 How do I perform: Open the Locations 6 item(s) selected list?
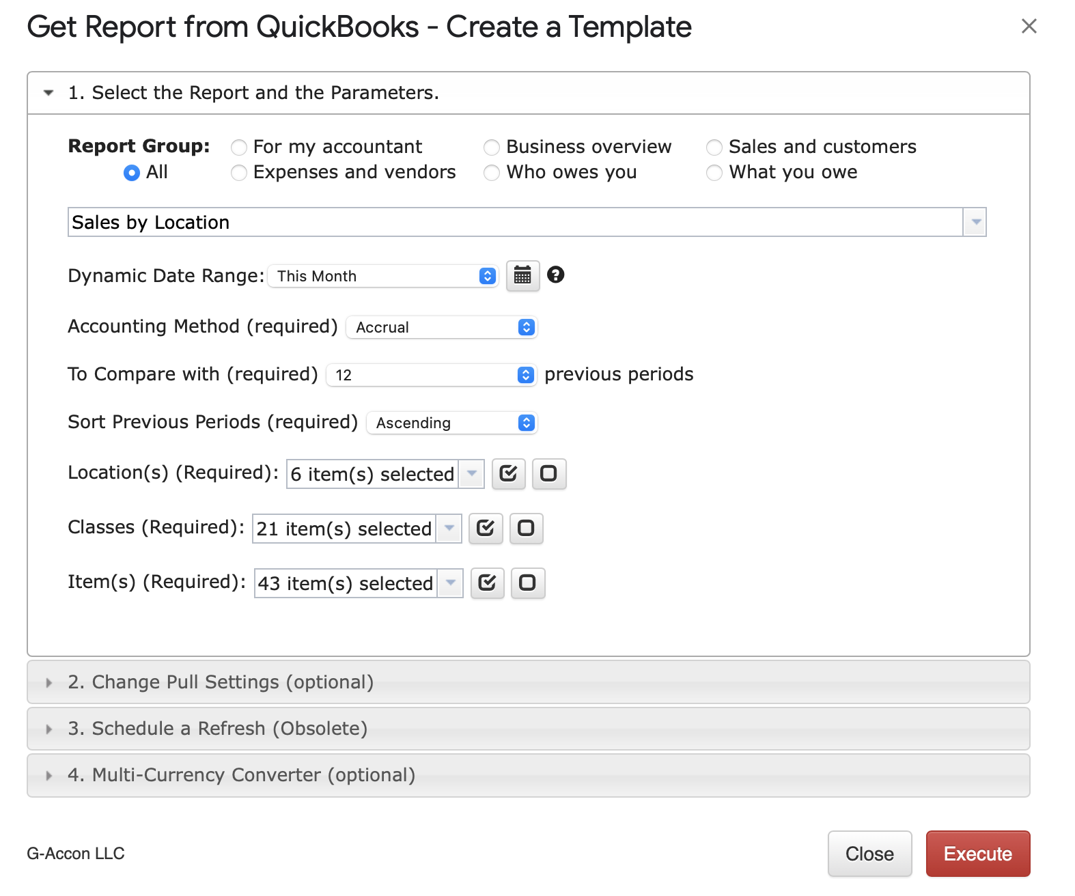385,474
